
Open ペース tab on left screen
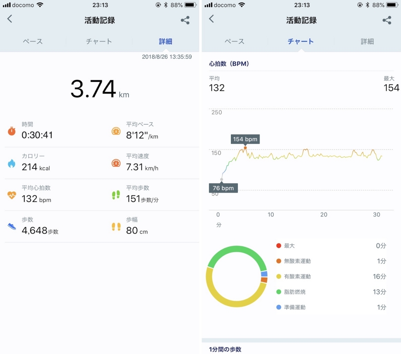tap(33, 41)
